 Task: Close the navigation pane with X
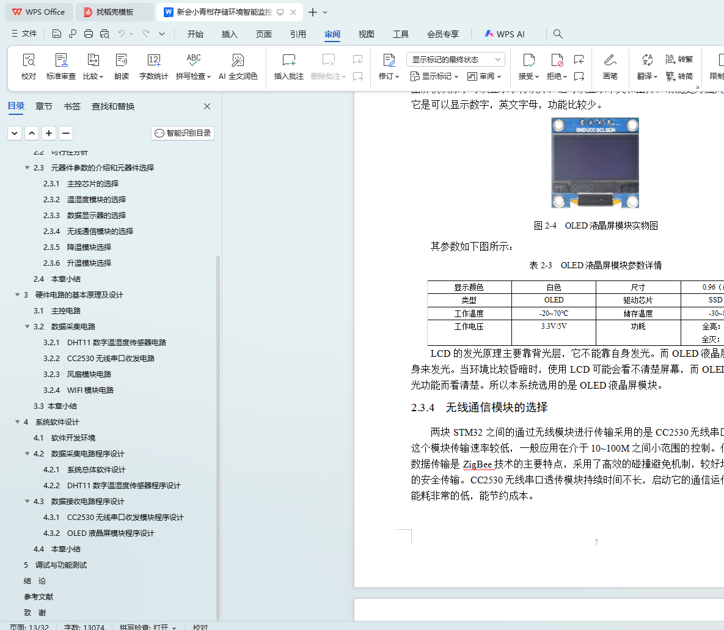(207, 106)
